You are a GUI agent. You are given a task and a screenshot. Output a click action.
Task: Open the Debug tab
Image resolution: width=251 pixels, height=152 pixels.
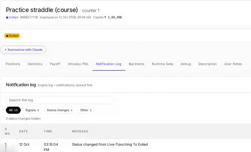186,64
